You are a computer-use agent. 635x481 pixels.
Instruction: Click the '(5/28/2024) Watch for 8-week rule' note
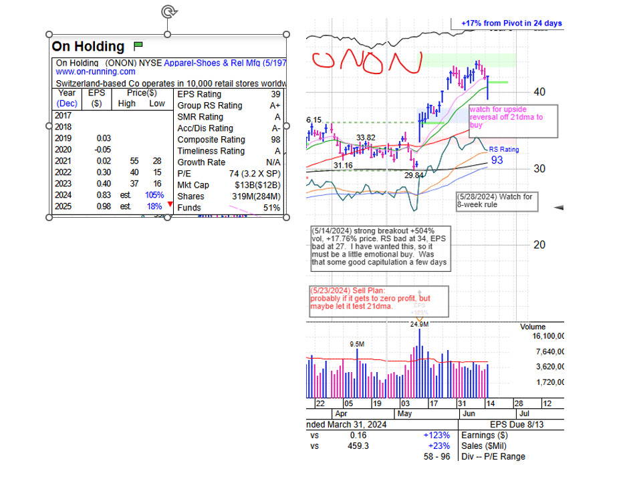(497, 201)
